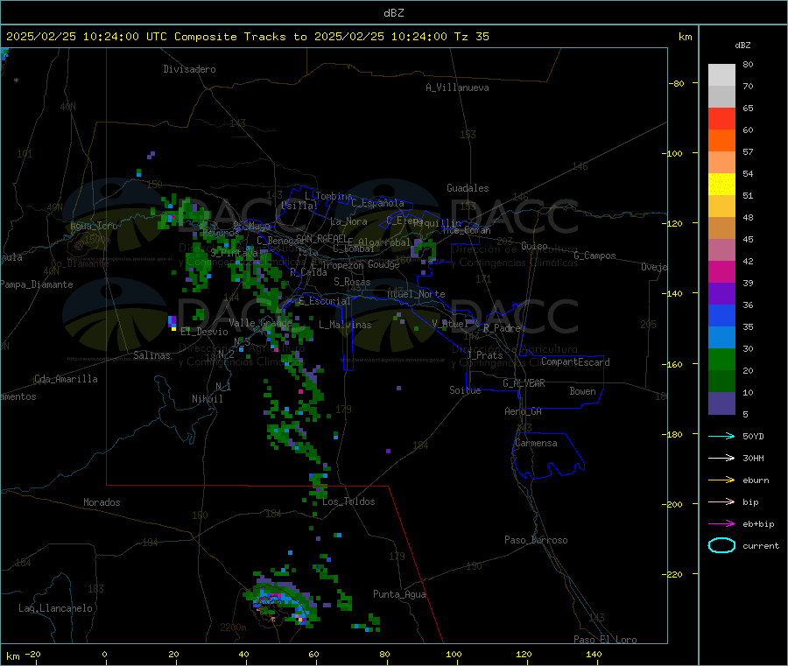Click the Pampa_Diamante map label
788x666 pixels.
point(37,284)
